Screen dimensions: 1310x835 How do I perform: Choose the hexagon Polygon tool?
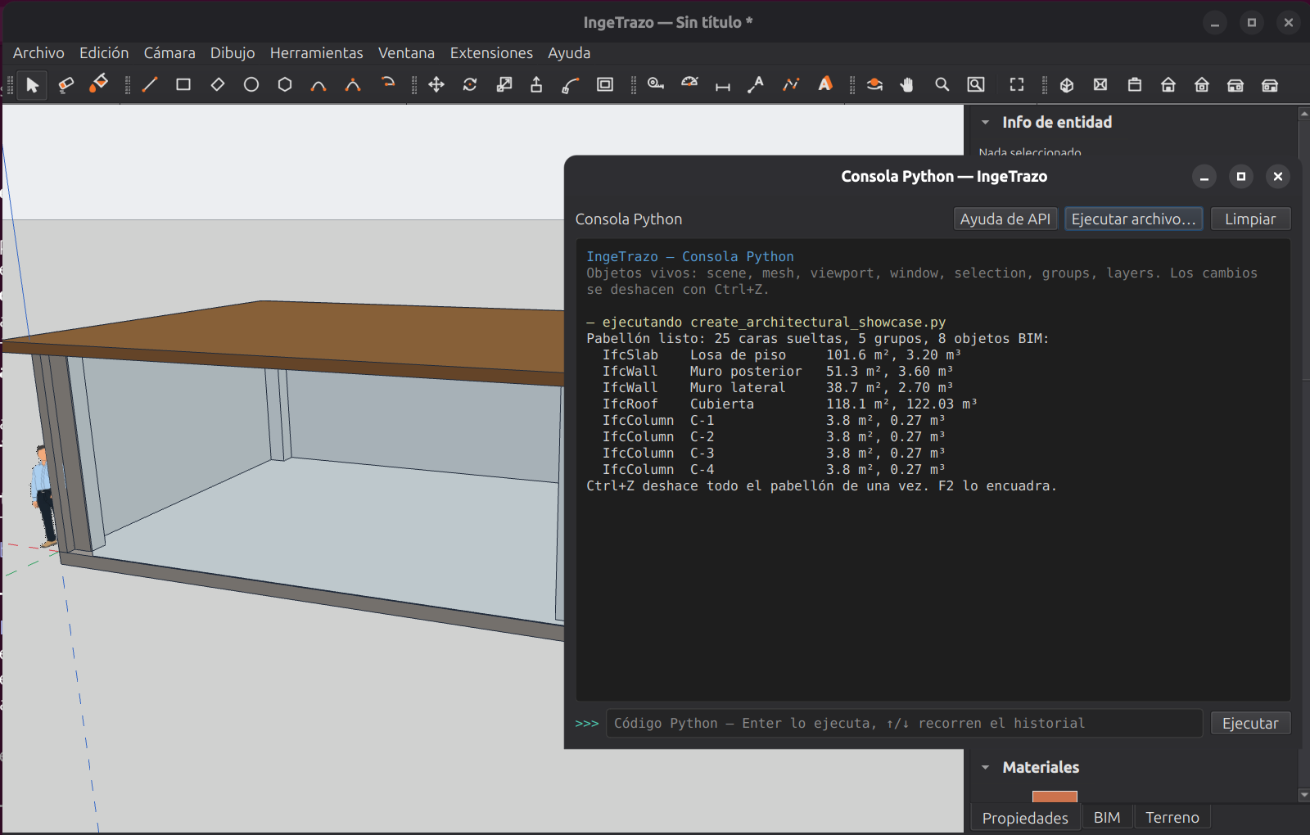(285, 85)
